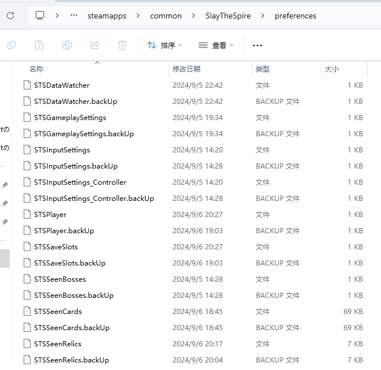Click the Copy toolbar icon
The image size is (381, 370).
(12, 45)
